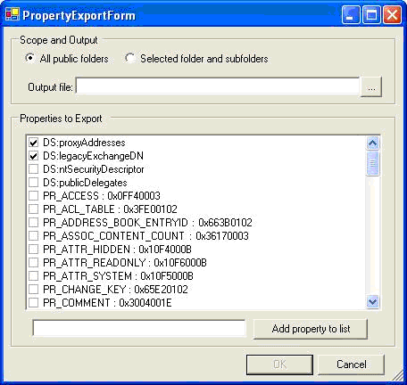This screenshot has height=385, width=407.
Task: Click the window resize grip corner
Action: click(398, 376)
